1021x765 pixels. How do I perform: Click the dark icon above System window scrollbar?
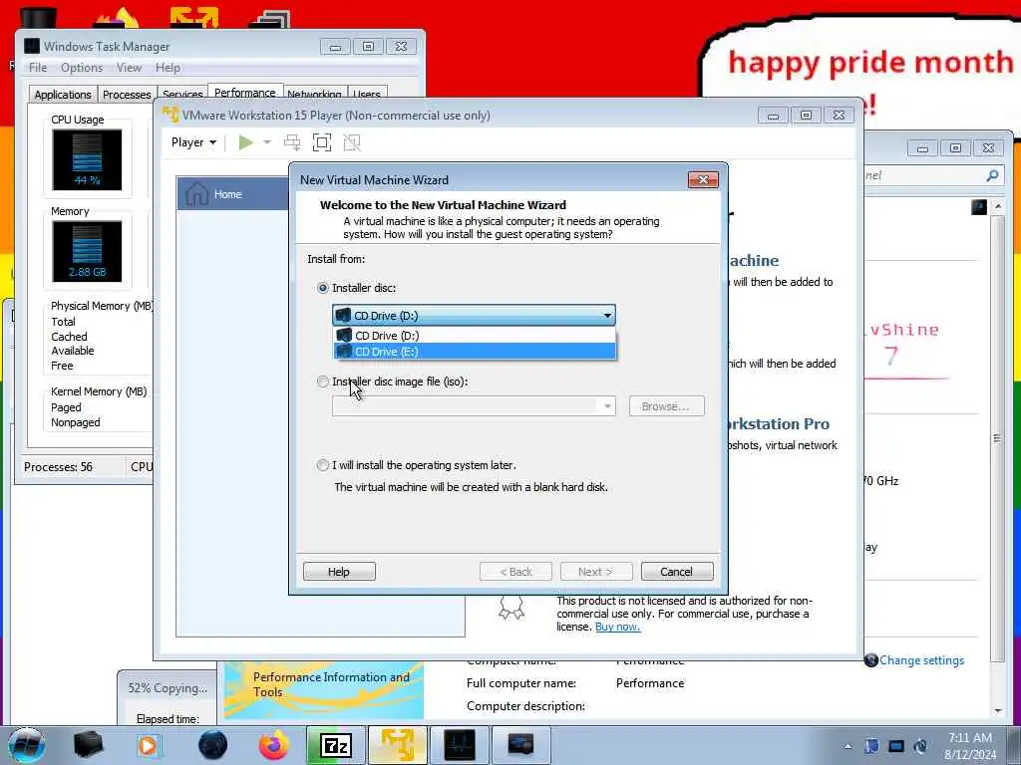pyautogui.click(x=979, y=207)
